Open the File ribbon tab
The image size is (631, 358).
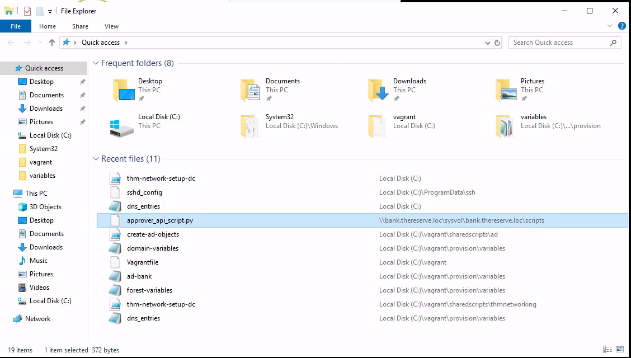pos(16,26)
